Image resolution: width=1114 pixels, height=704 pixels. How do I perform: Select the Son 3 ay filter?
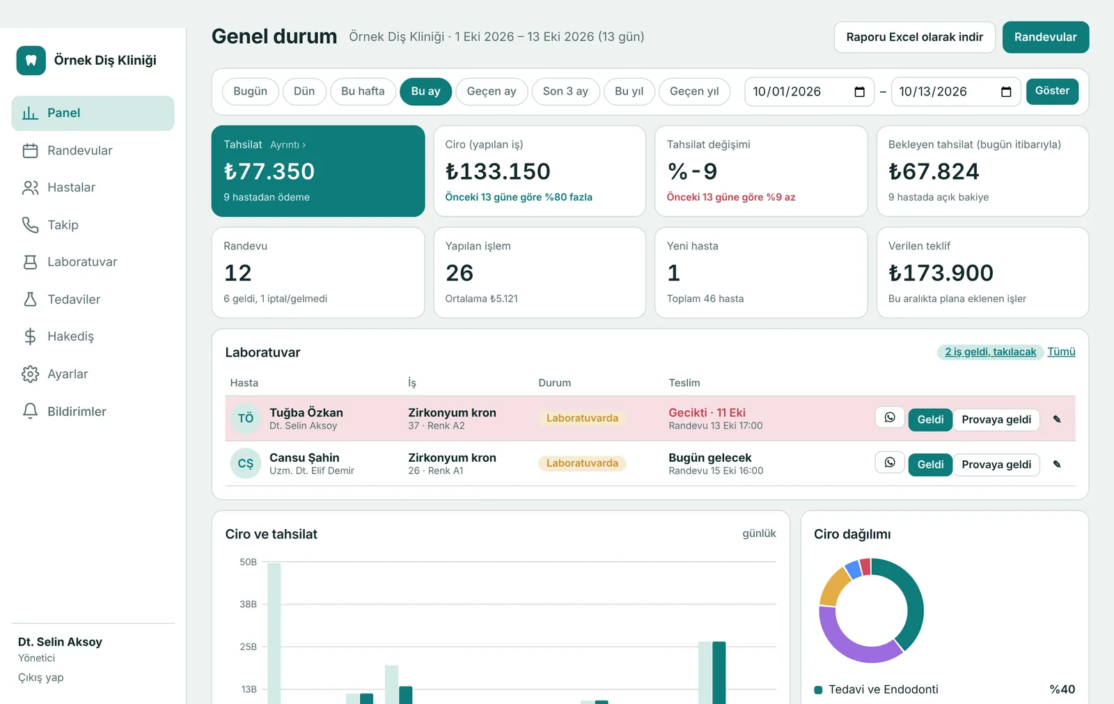(x=565, y=91)
